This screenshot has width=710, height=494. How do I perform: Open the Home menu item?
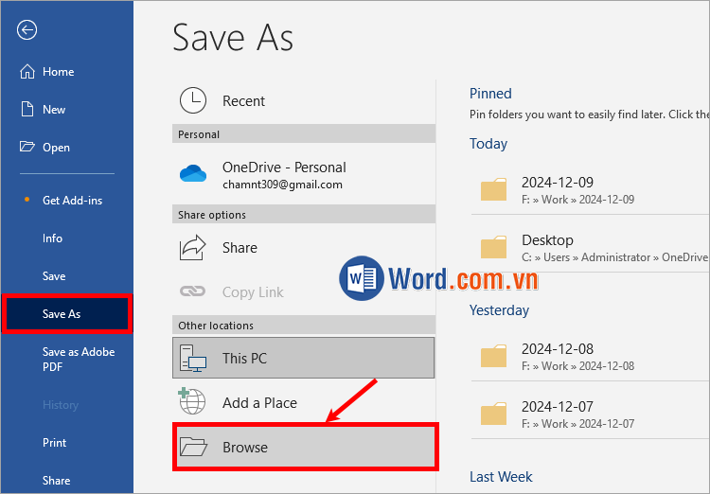[67, 72]
